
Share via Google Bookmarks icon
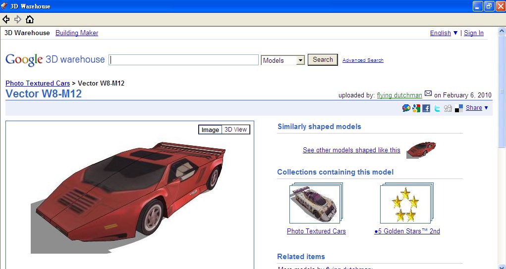pyautogui.click(x=416, y=108)
